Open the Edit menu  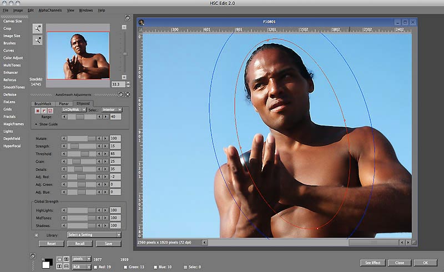(x=31, y=10)
